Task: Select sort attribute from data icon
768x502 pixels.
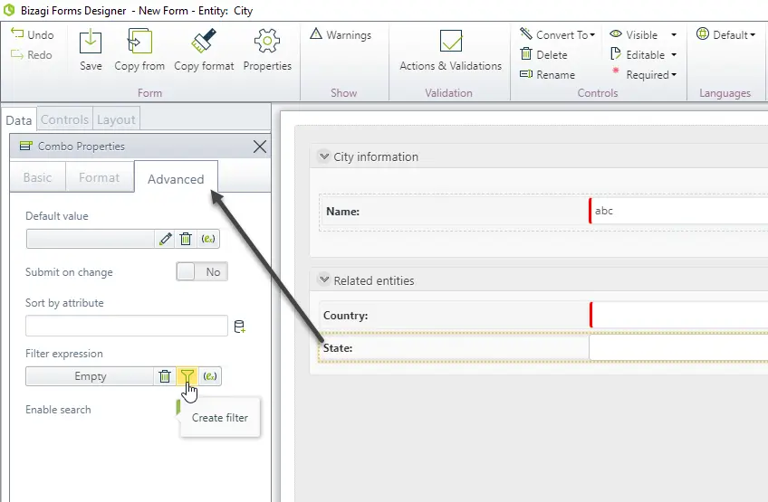Action: coord(239,327)
